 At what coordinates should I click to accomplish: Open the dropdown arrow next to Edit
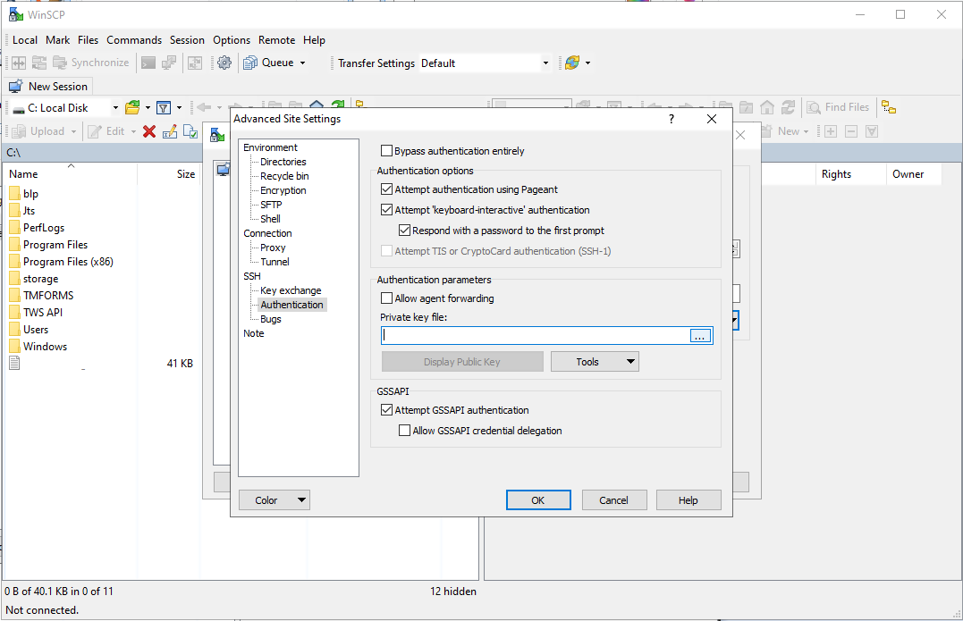click(x=133, y=131)
